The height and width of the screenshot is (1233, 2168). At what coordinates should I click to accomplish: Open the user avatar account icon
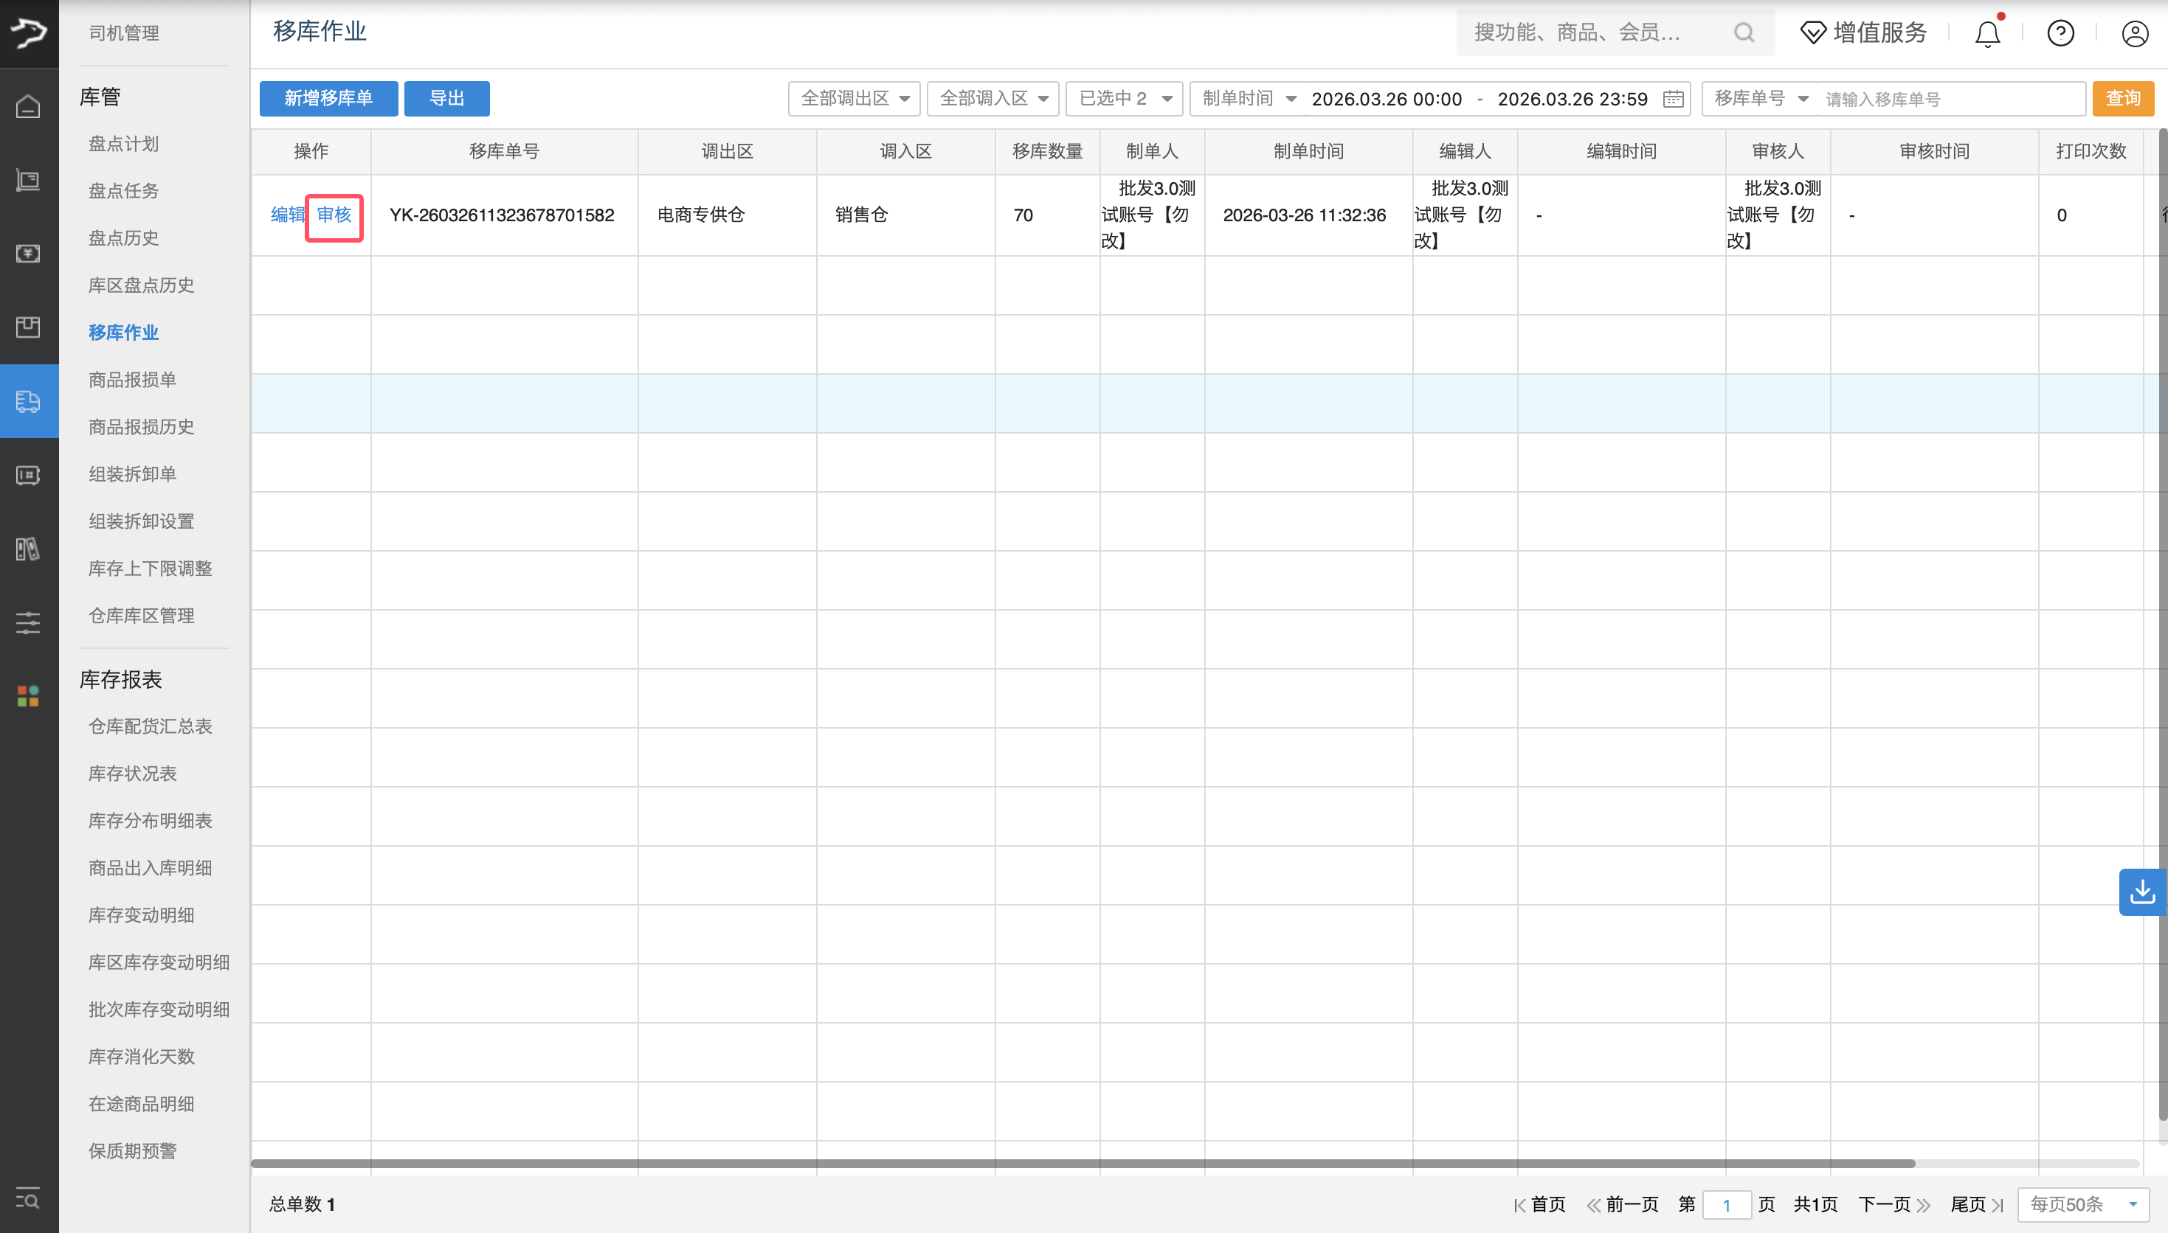2134,33
